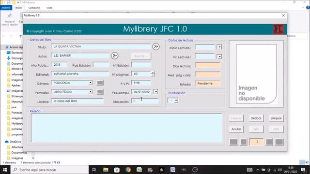Image resolution: width=310 pixels, height=174 pixels.
Task: Click the Nuevo button
Action: coord(236,118)
